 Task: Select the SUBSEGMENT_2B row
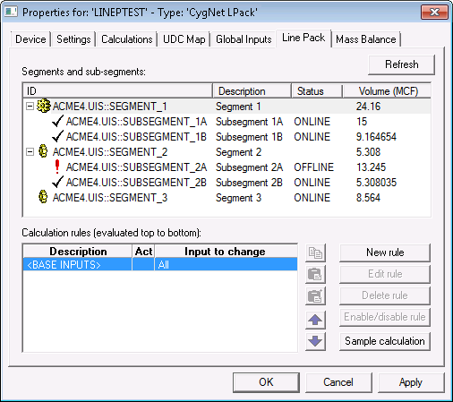[226, 183]
